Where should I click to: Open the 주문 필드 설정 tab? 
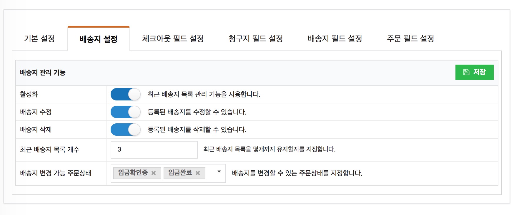[410, 38]
